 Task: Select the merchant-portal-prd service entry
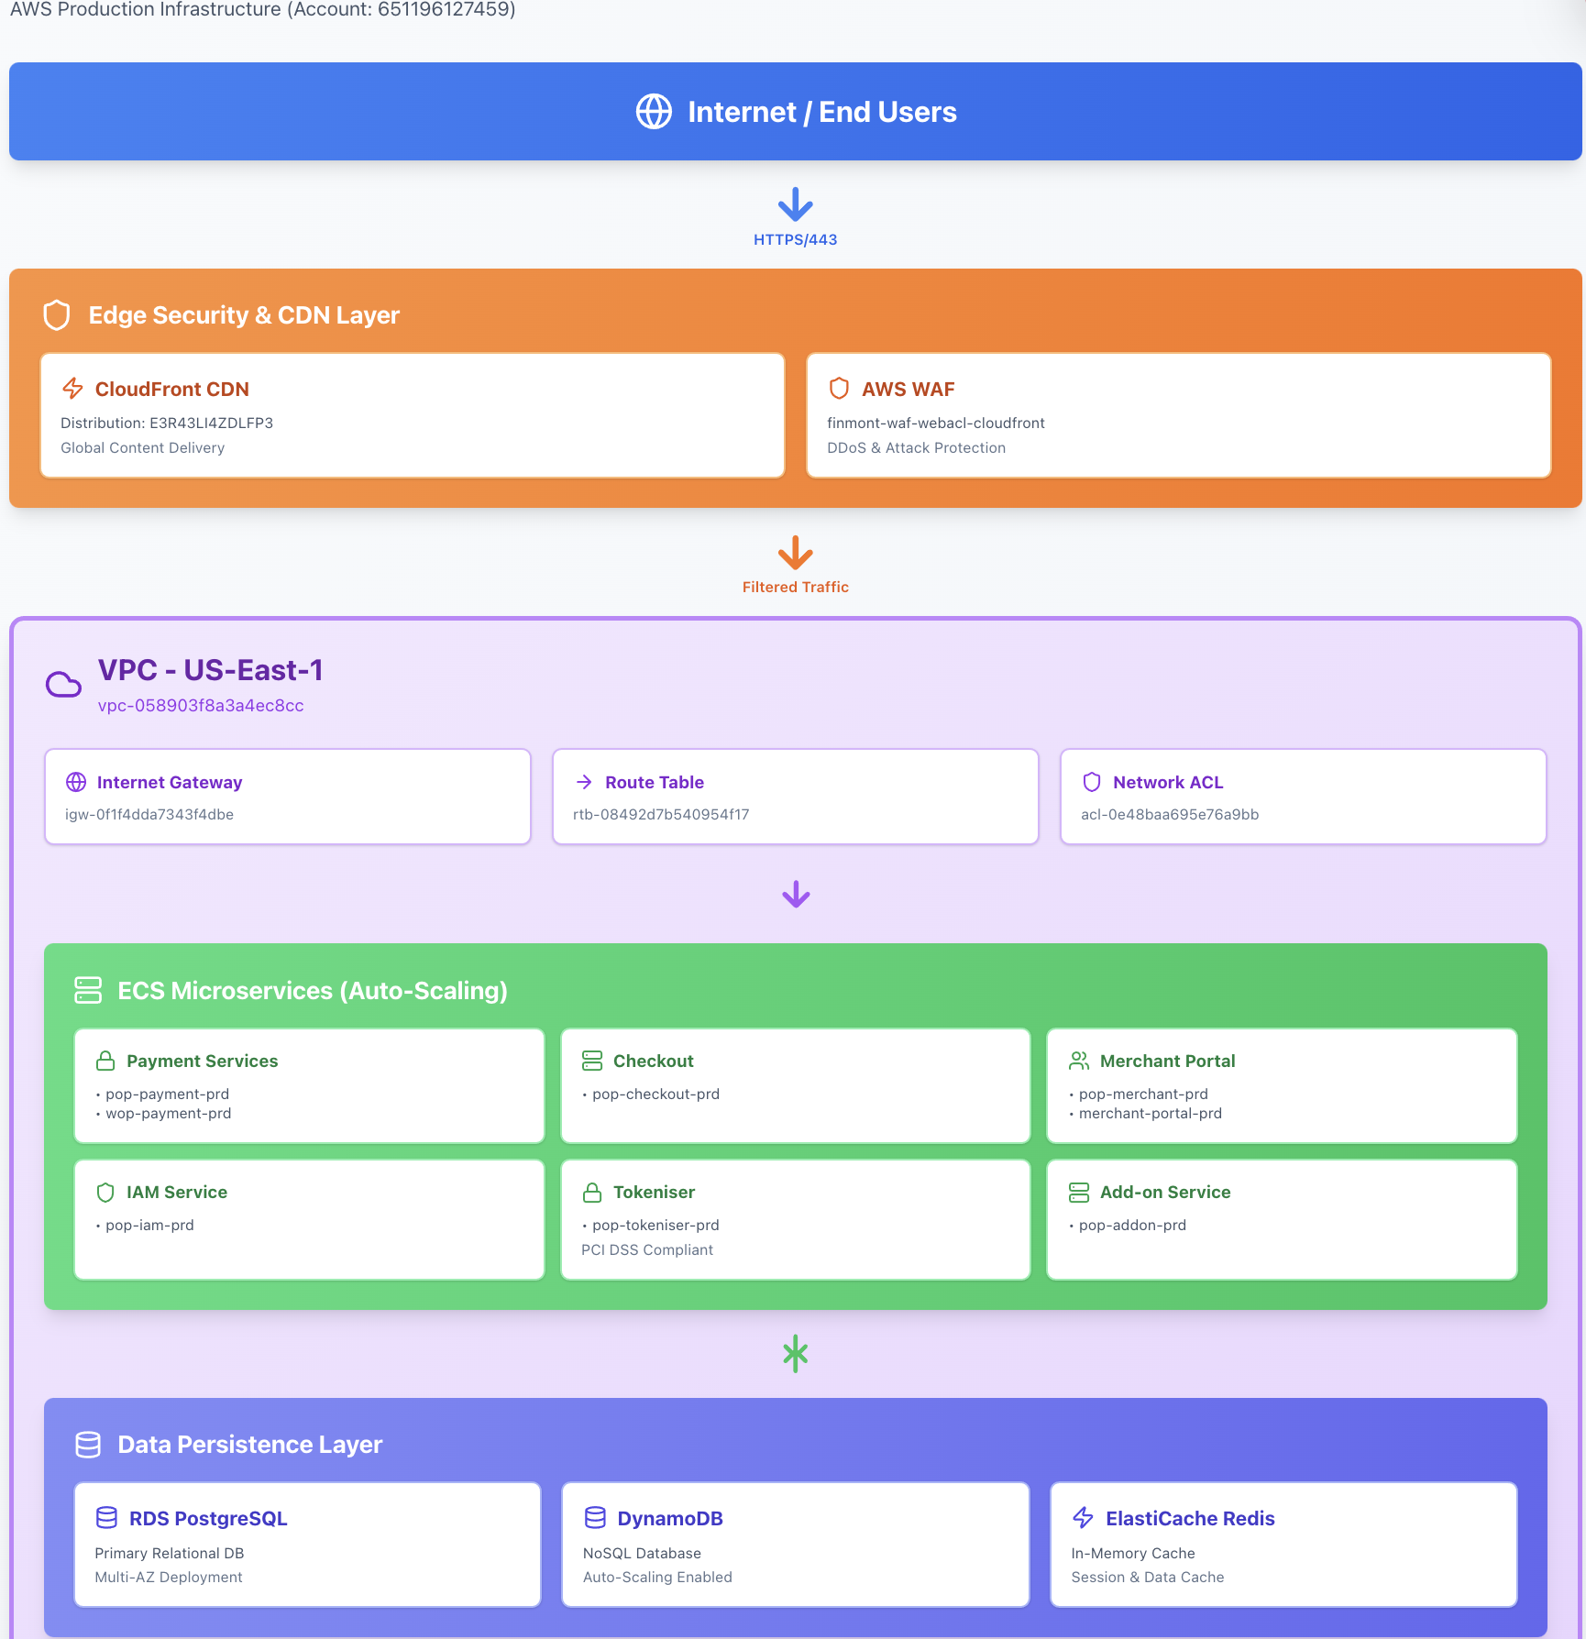pos(1151,1113)
